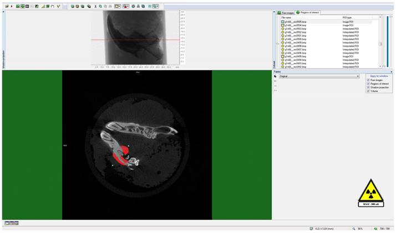Screen dimensions: 396x233
Task: Select the Regions of interest mode toolbar icon
Action: [x=23, y=6]
